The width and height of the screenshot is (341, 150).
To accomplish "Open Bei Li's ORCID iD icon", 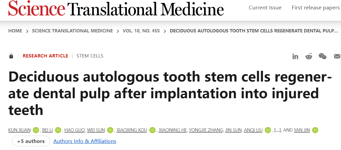I will tap(58, 130).
